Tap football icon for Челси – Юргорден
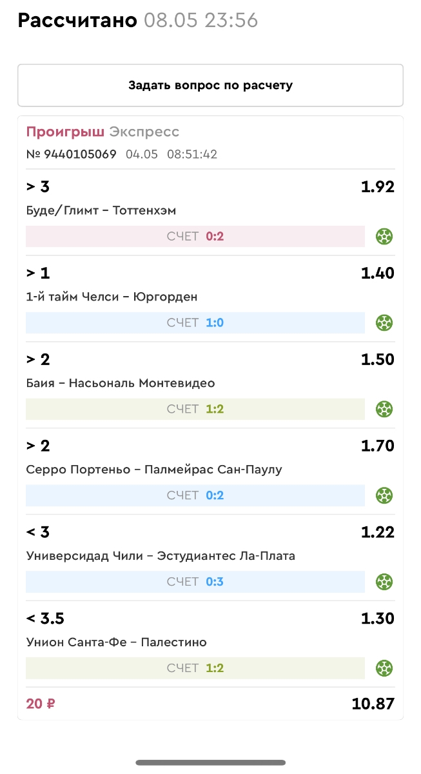The image size is (421, 774). pos(385,322)
